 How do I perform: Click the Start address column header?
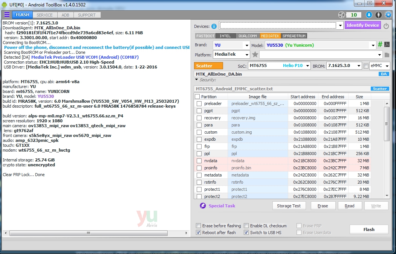[x=303, y=97]
